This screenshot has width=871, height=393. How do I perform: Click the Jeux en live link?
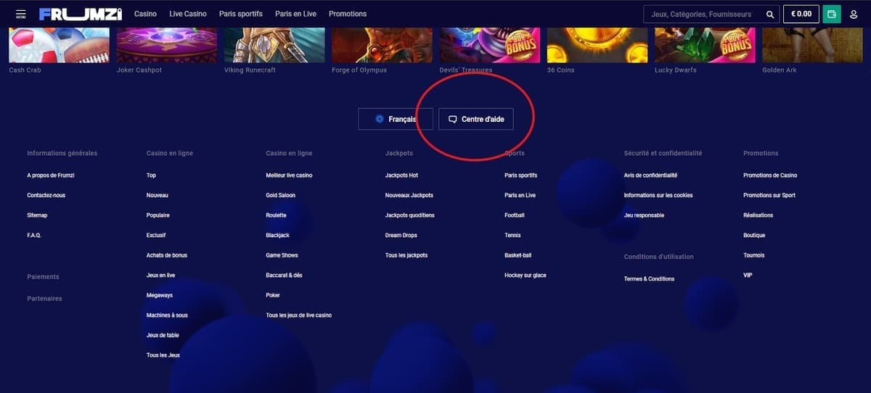160,276
